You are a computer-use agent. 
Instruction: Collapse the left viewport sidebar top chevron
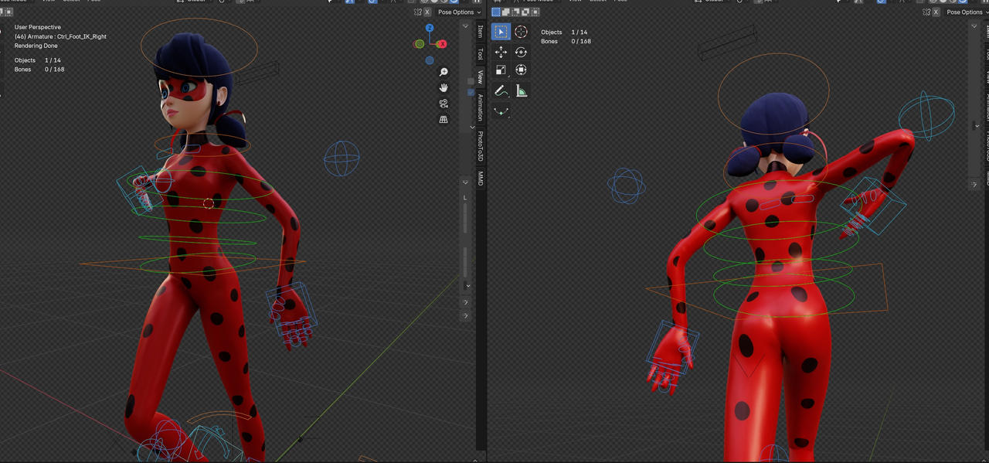pyautogui.click(x=465, y=27)
